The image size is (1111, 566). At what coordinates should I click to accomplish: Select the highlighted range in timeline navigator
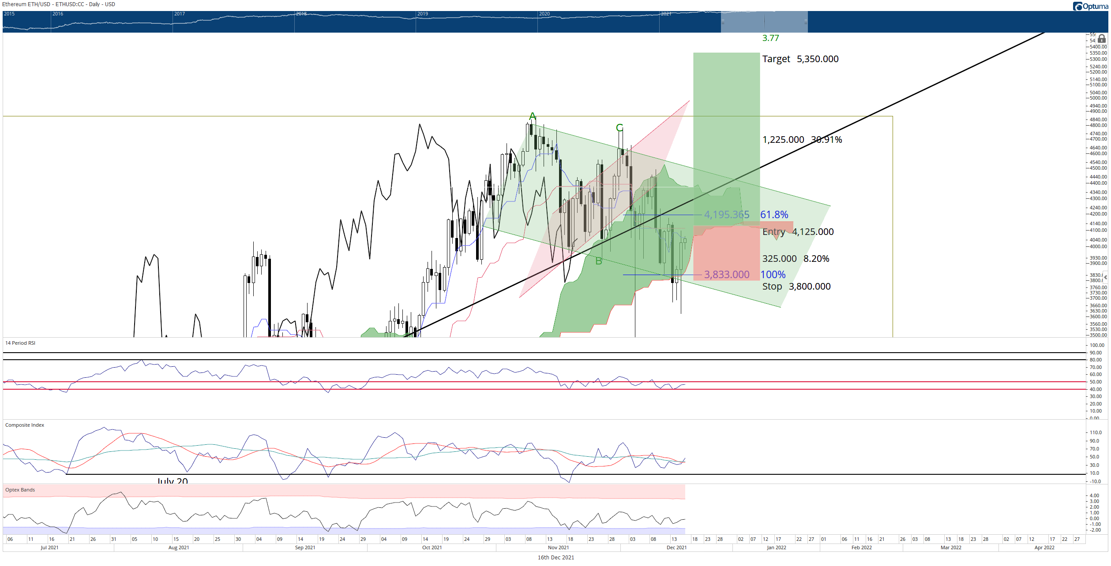tap(764, 22)
